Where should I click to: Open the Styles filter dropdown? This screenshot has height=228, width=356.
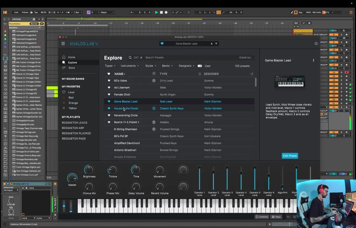click(x=151, y=66)
